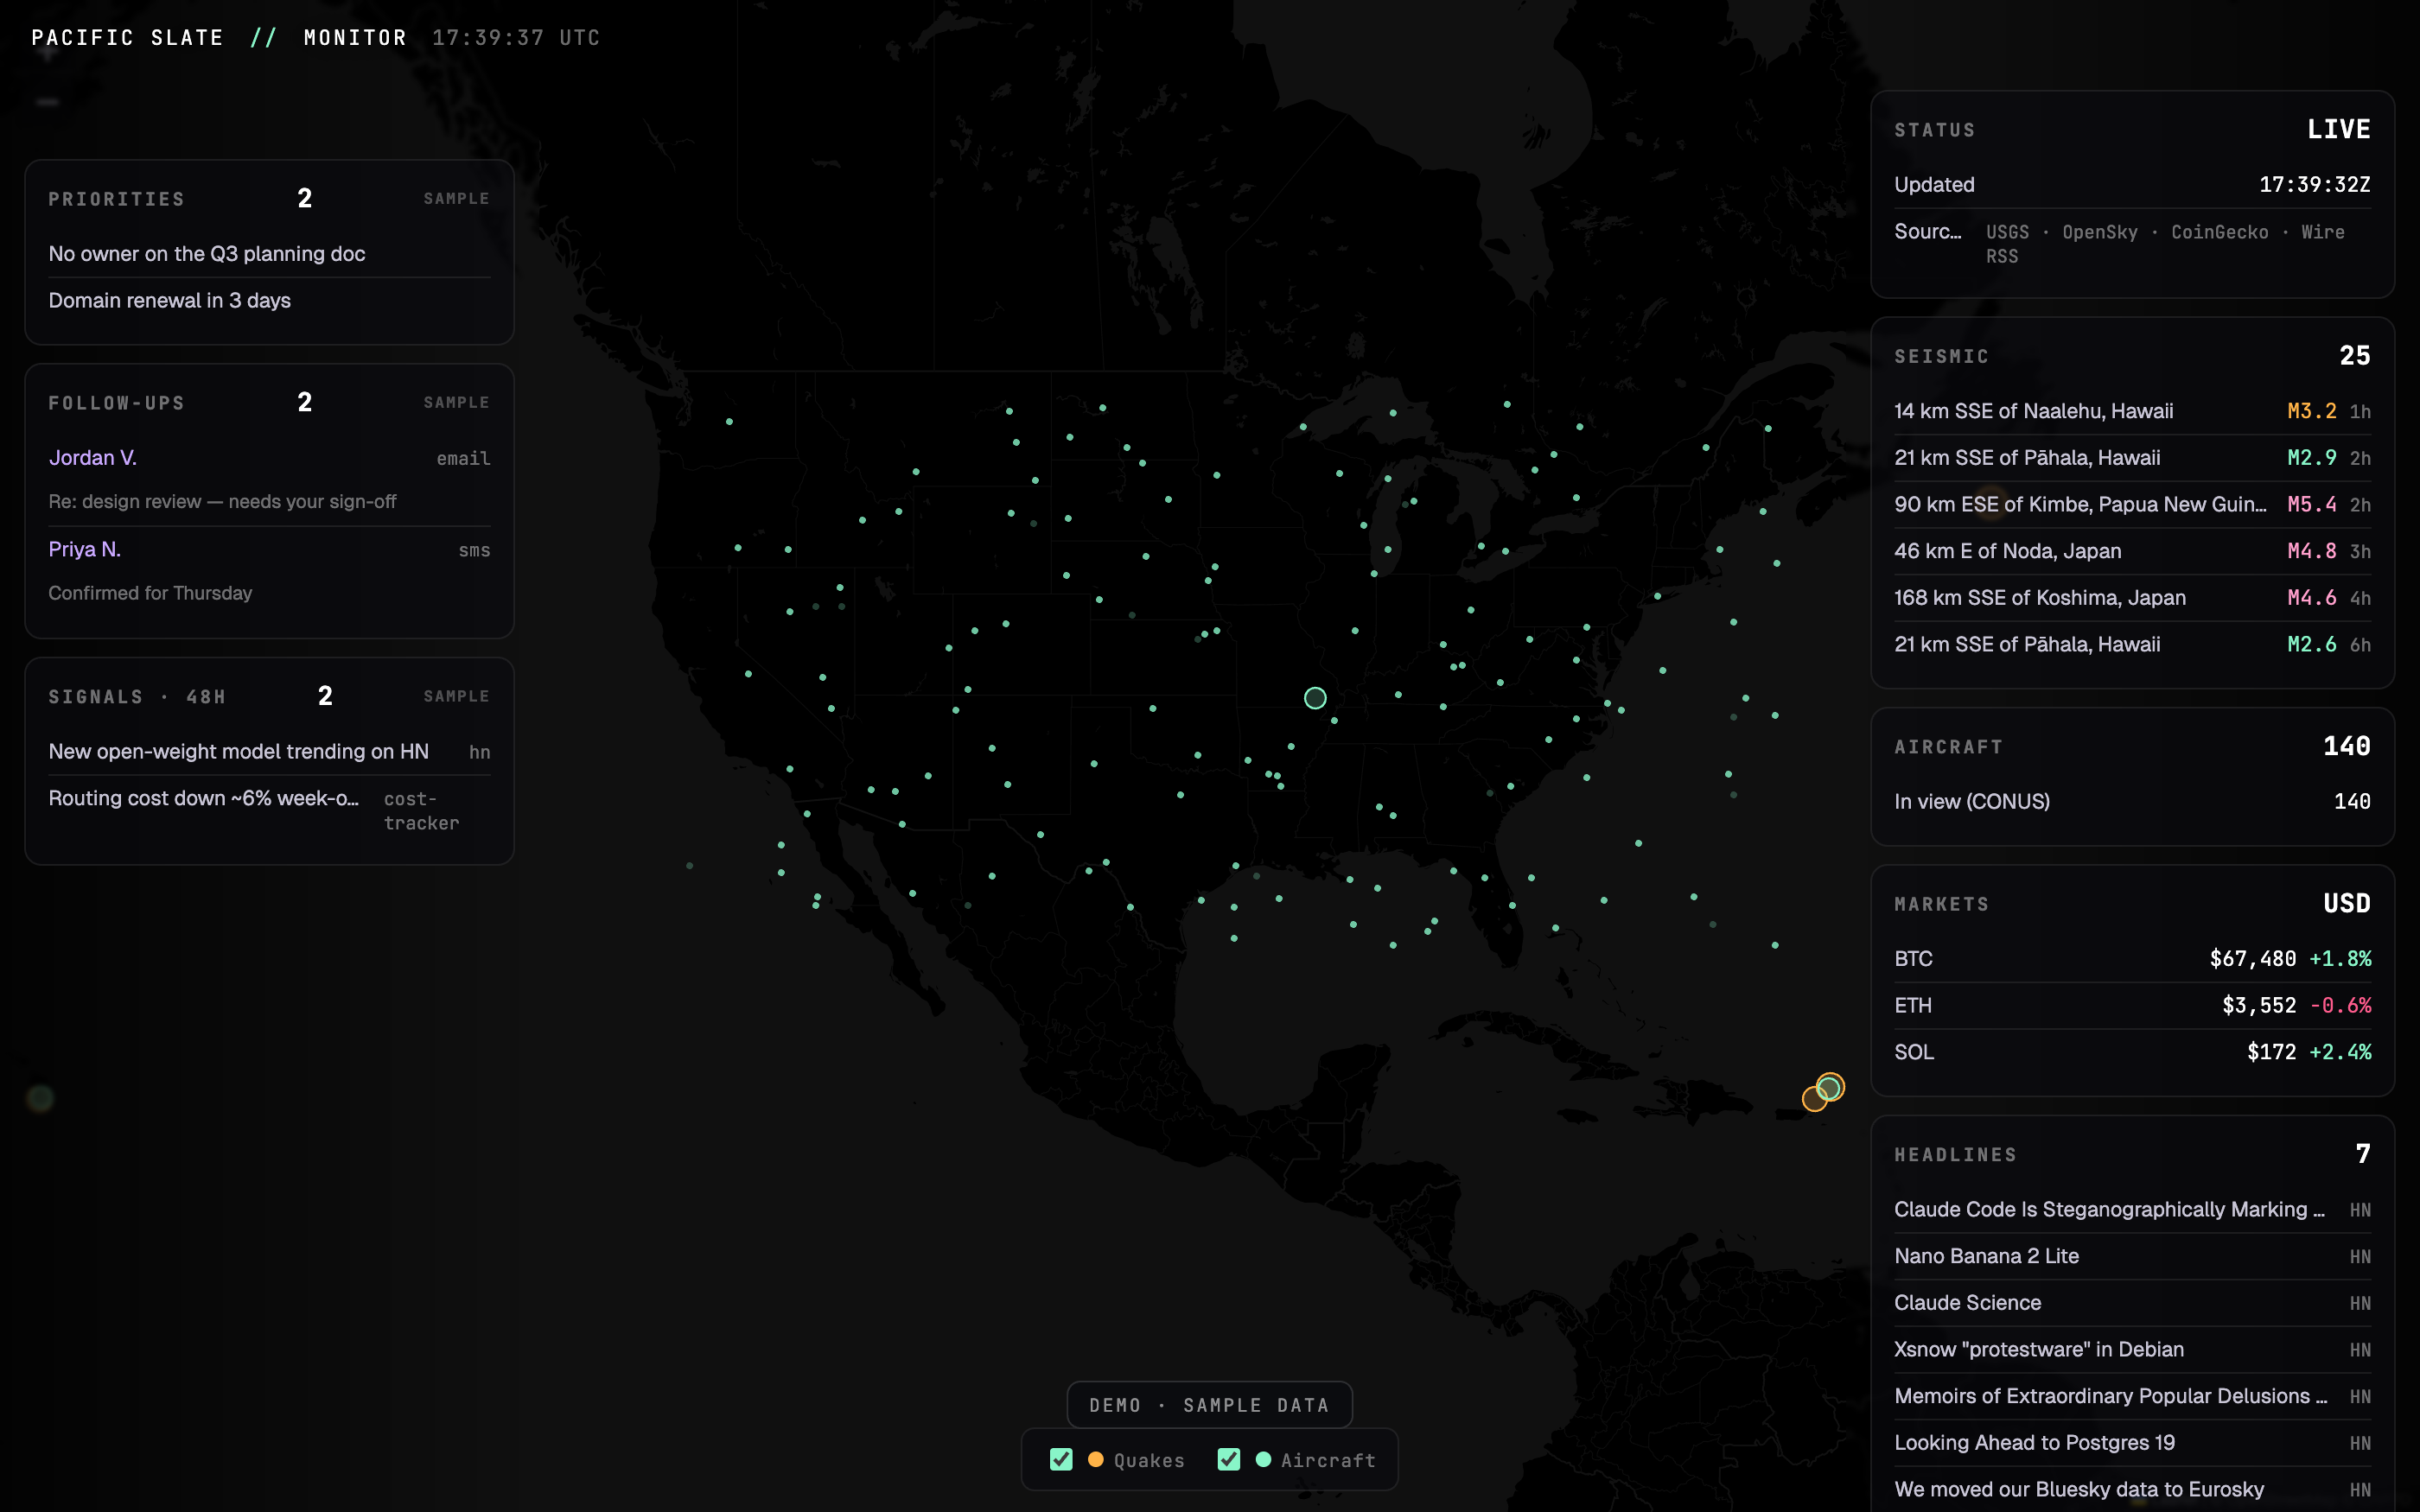Click the 'In view (CONUS)' aircraft row
Viewport: 2420px width, 1512px height.
coord(2132,802)
